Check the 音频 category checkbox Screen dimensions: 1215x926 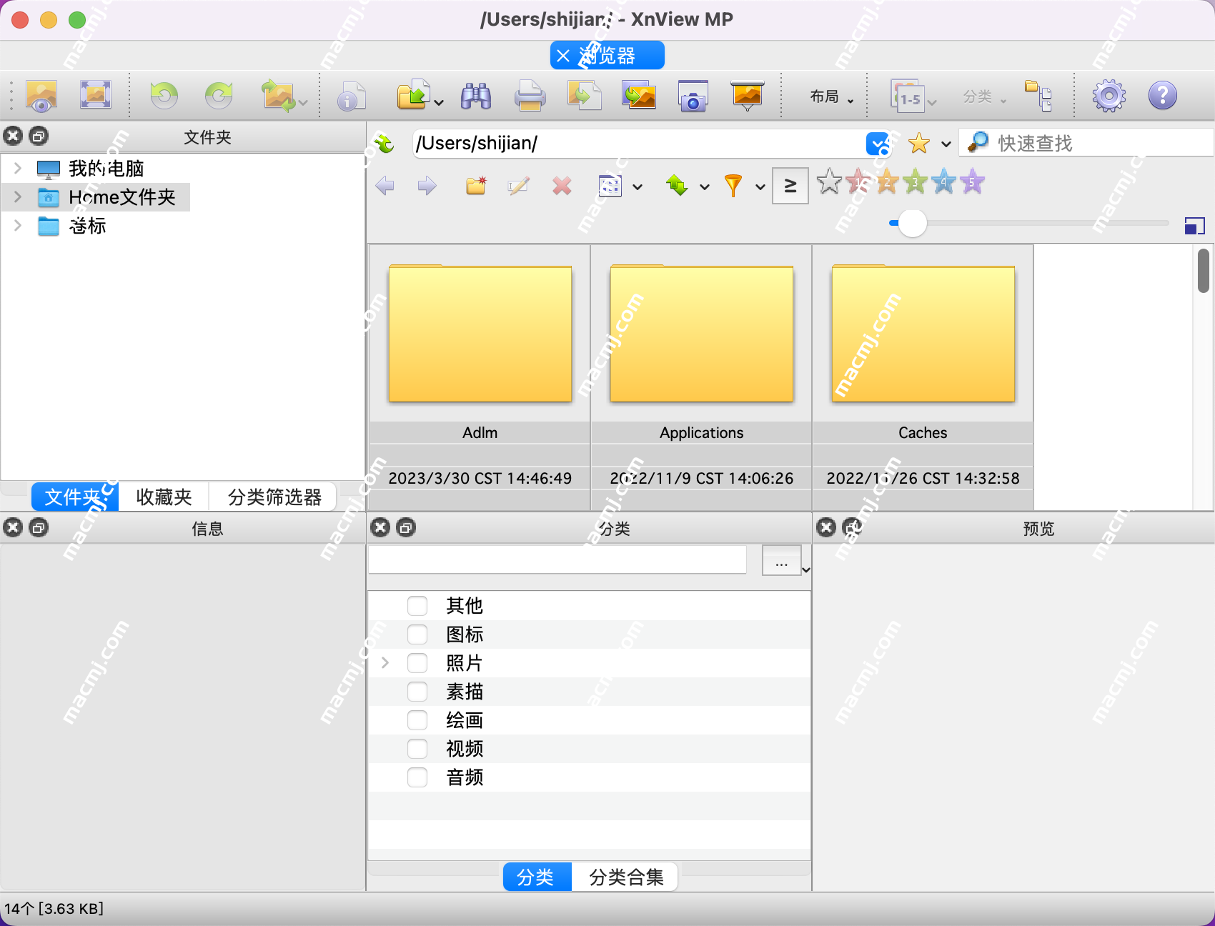click(x=417, y=777)
